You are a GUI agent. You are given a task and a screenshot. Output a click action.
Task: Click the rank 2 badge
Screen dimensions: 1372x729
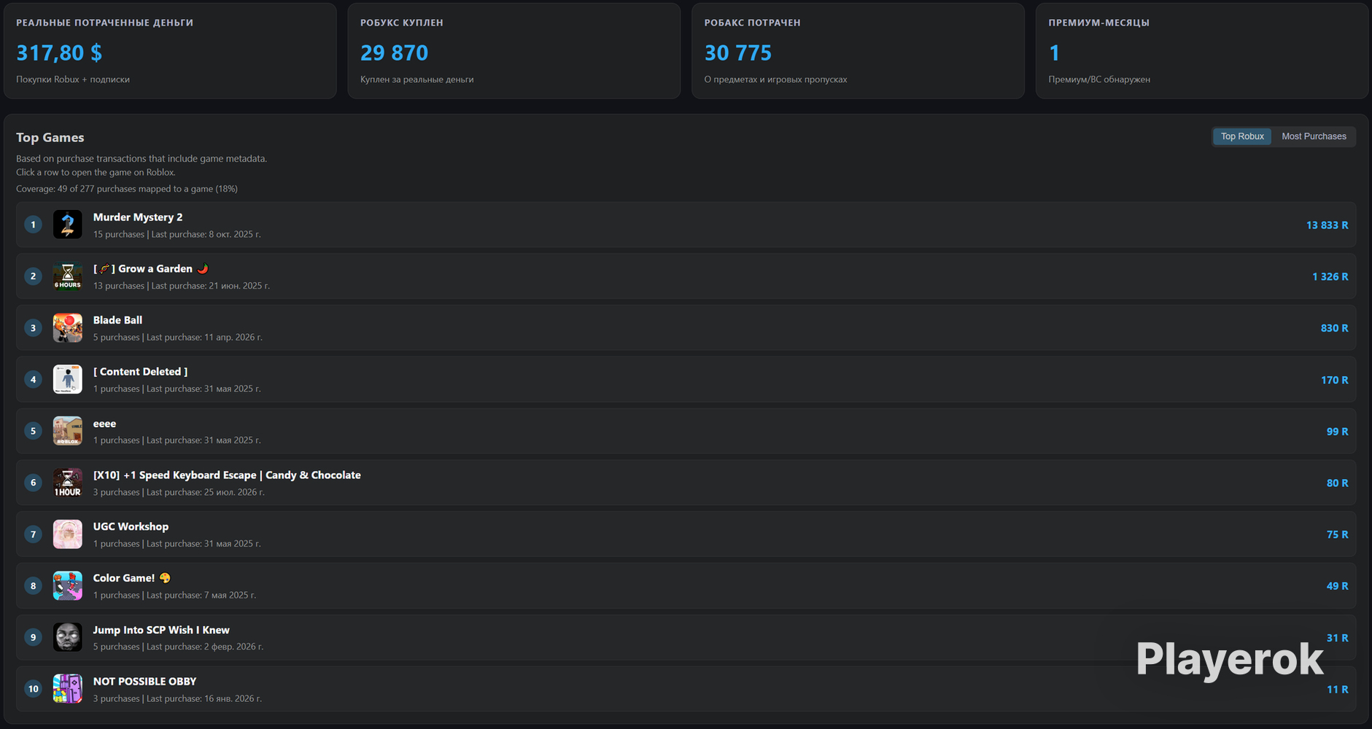[33, 276]
